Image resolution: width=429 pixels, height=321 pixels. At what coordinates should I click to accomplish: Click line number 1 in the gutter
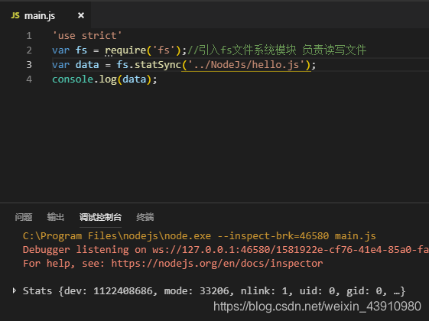29,36
